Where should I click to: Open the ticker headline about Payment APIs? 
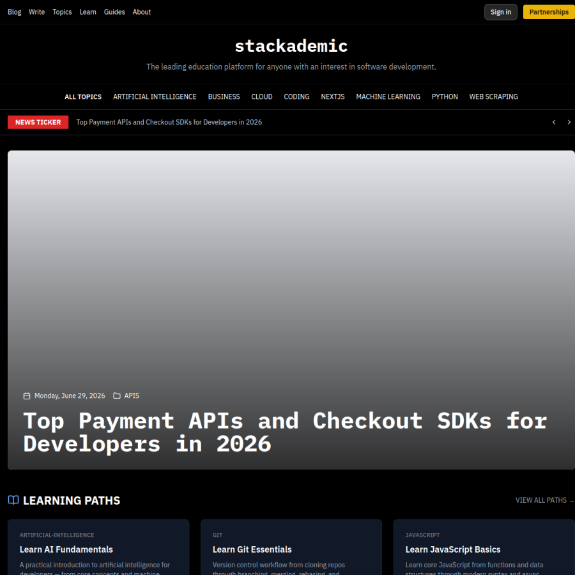click(169, 122)
